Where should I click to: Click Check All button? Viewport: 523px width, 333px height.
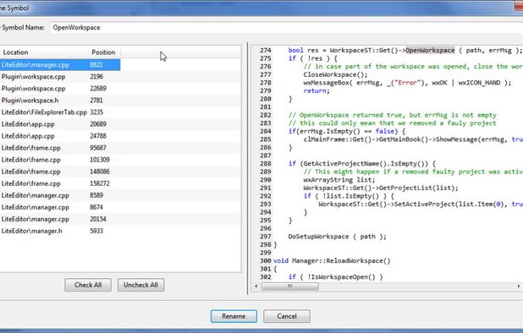(x=88, y=285)
